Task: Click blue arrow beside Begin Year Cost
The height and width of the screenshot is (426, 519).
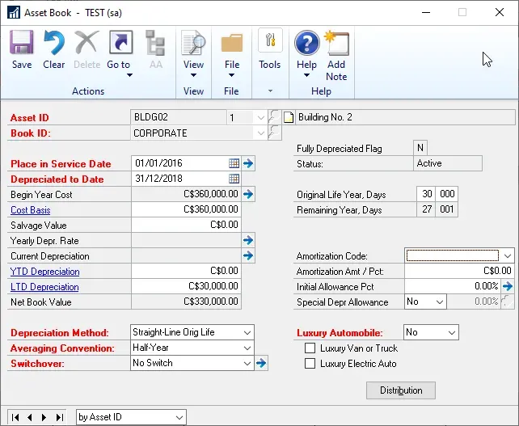Action: tap(248, 194)
